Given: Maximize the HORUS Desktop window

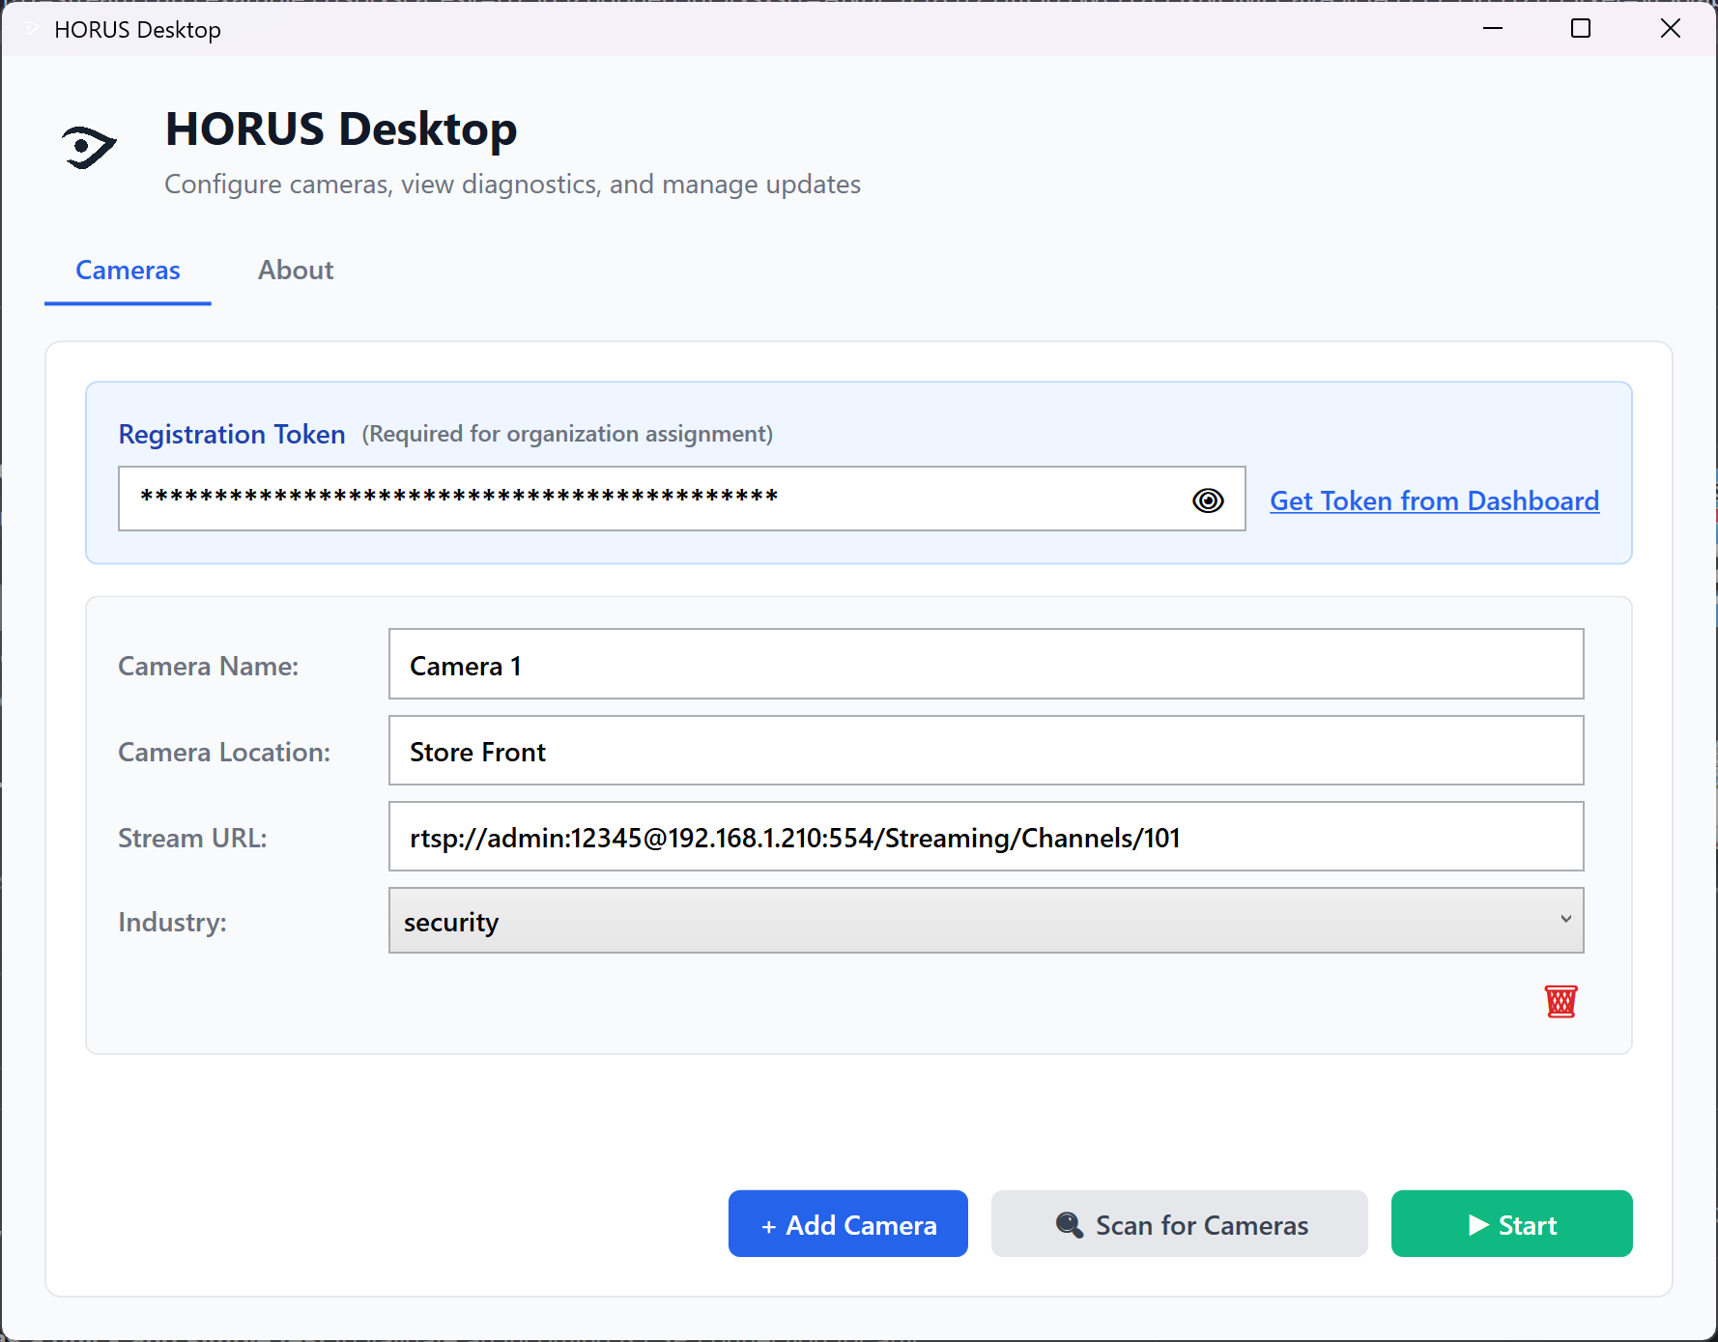Looking at the screenshot, I should (1581, 28).
